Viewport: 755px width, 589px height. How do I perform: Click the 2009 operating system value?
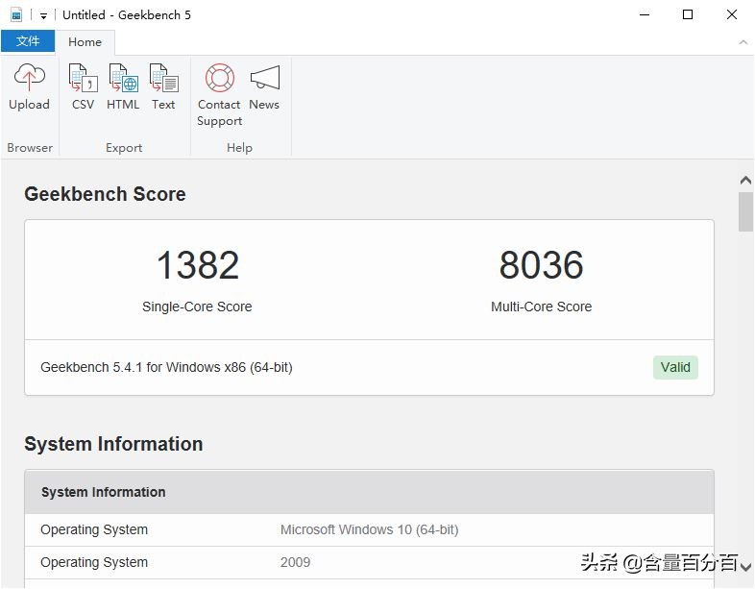pos(295,562)
